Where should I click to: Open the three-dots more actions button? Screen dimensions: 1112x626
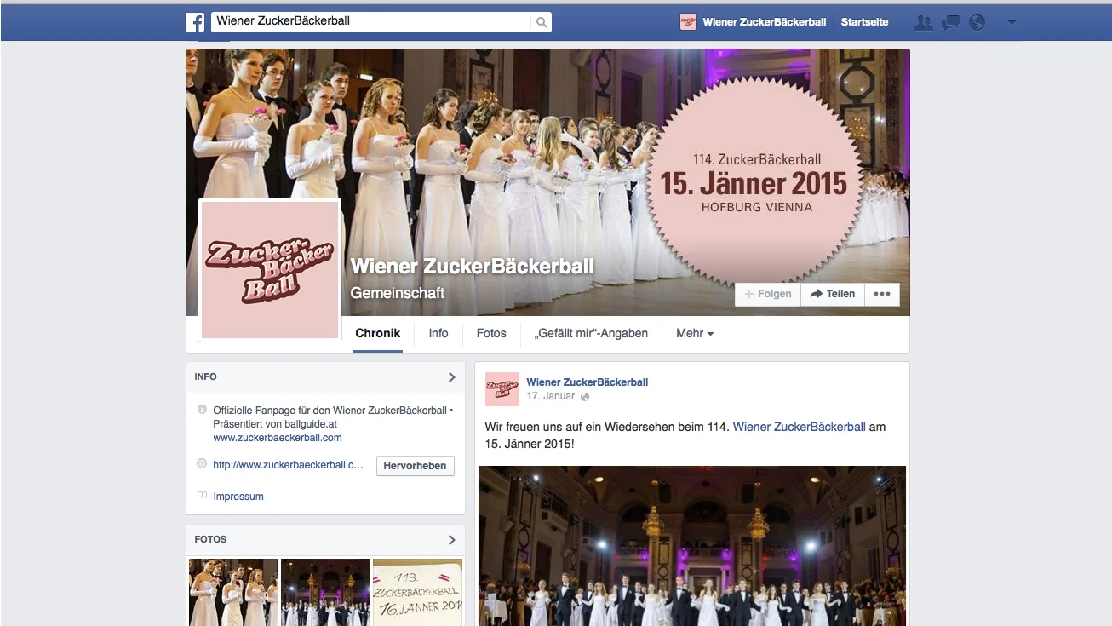(x=882, y=294)
